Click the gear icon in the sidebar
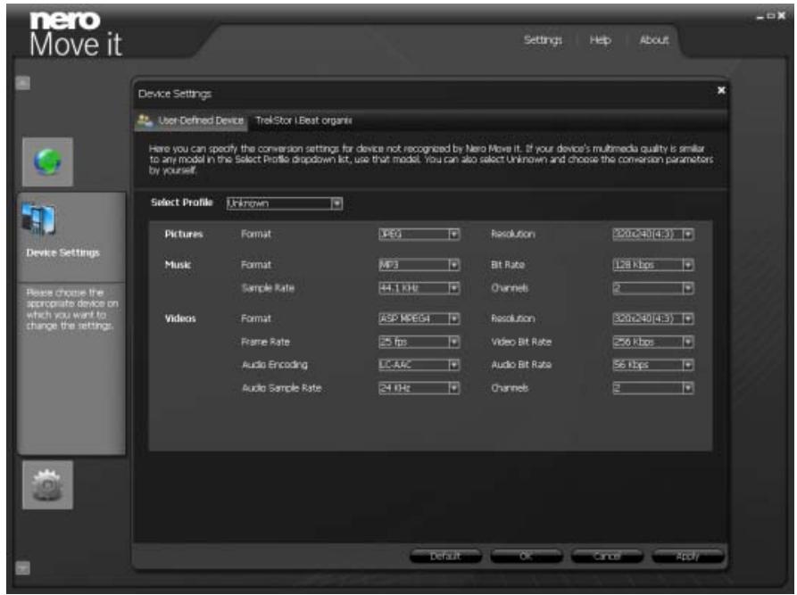797x595 pixels. [47, 484]
